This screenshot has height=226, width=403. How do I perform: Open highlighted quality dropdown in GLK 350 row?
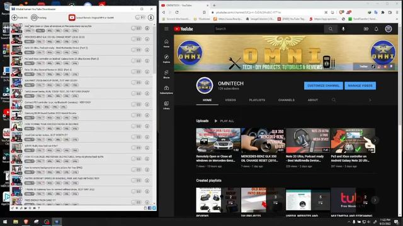click(x=30, y=41)
